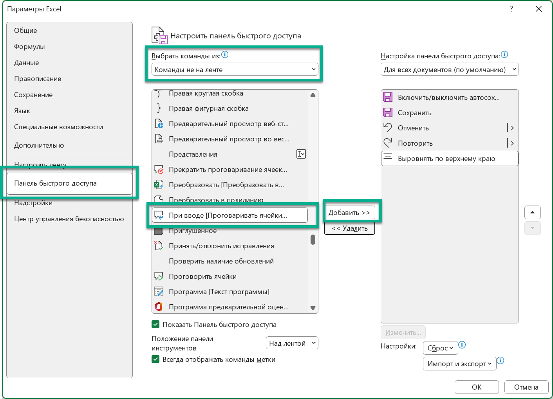553x399 pixels.
Task: Click the Представления text-box indicator icon
Action: click(301, 154)
